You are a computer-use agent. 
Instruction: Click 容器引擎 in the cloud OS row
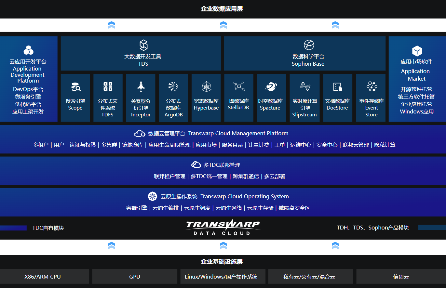click(x=137, y=208)
